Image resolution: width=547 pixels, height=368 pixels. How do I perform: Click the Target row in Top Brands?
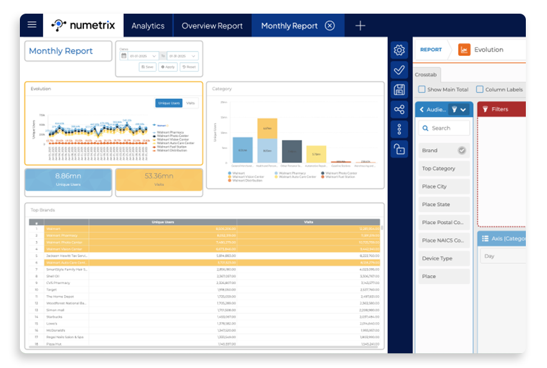click(205, 290)
